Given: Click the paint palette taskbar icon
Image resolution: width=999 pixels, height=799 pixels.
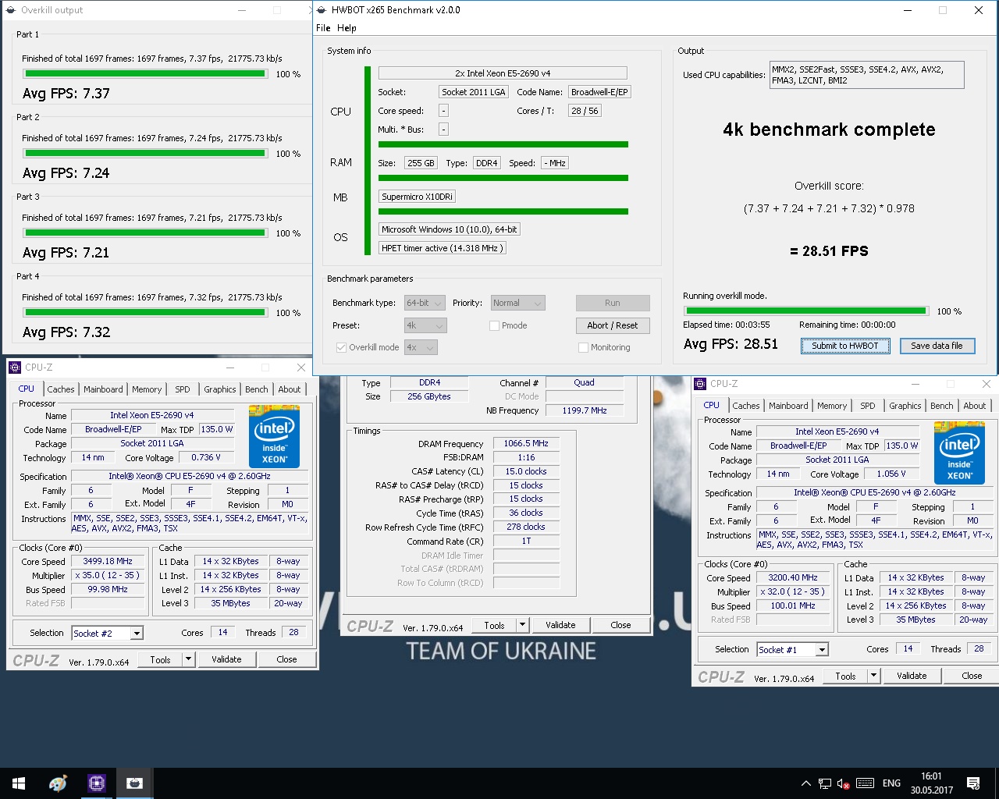Looking at the screenshot, I should (x=58, y=783).
